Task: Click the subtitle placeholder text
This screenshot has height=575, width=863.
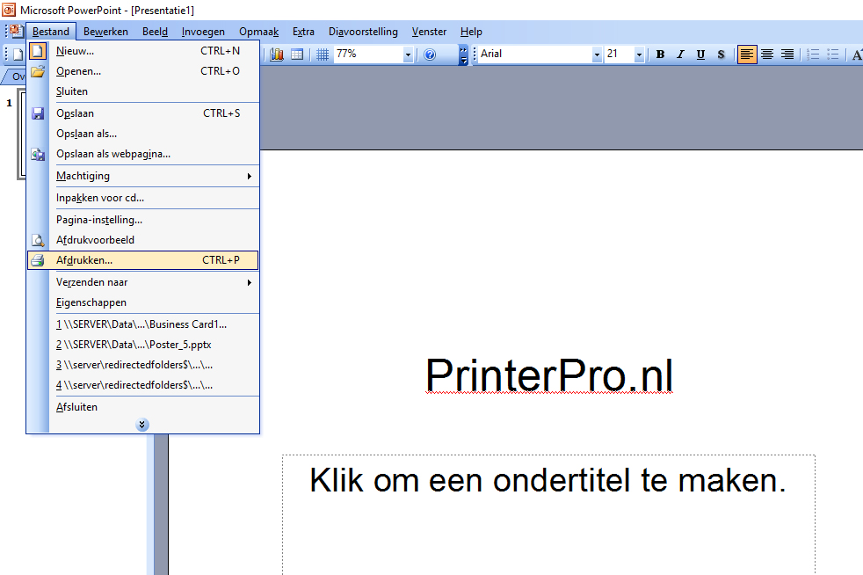Action: tap(548, 480)
